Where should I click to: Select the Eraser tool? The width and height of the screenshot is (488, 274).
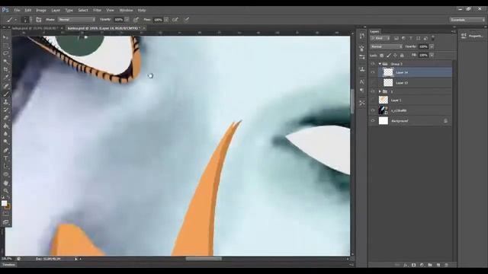(x=5, y=118)
